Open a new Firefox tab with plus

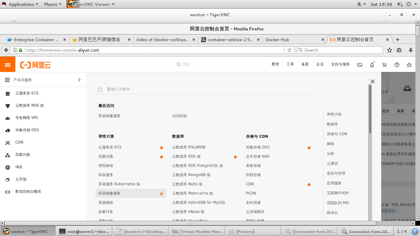point(398,40)
